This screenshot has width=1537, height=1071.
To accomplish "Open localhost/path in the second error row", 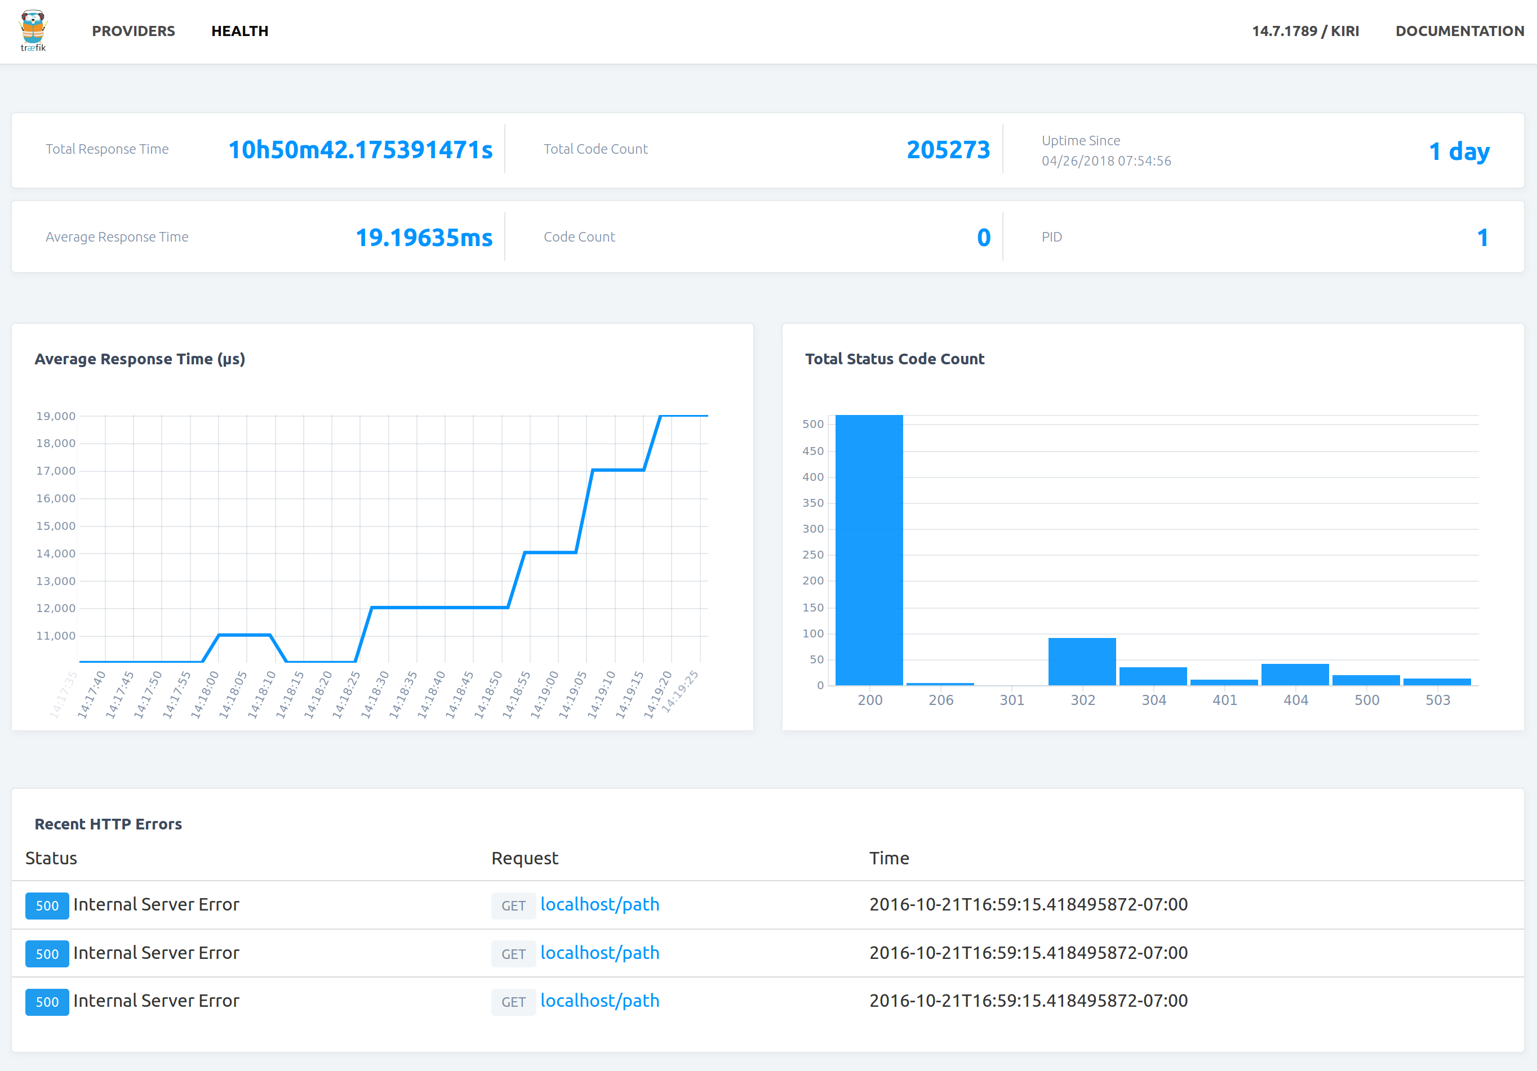I will 600,953.
